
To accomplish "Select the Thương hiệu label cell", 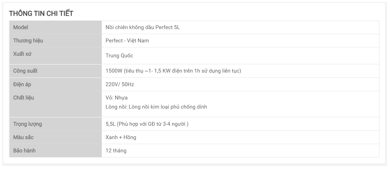I will tap(56, 41).
